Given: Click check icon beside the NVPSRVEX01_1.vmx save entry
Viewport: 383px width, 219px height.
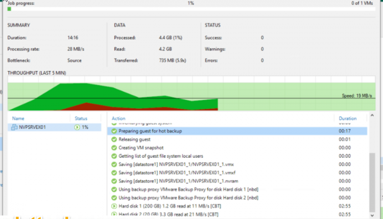Looking at the screenshot, I should click(114, 165).
